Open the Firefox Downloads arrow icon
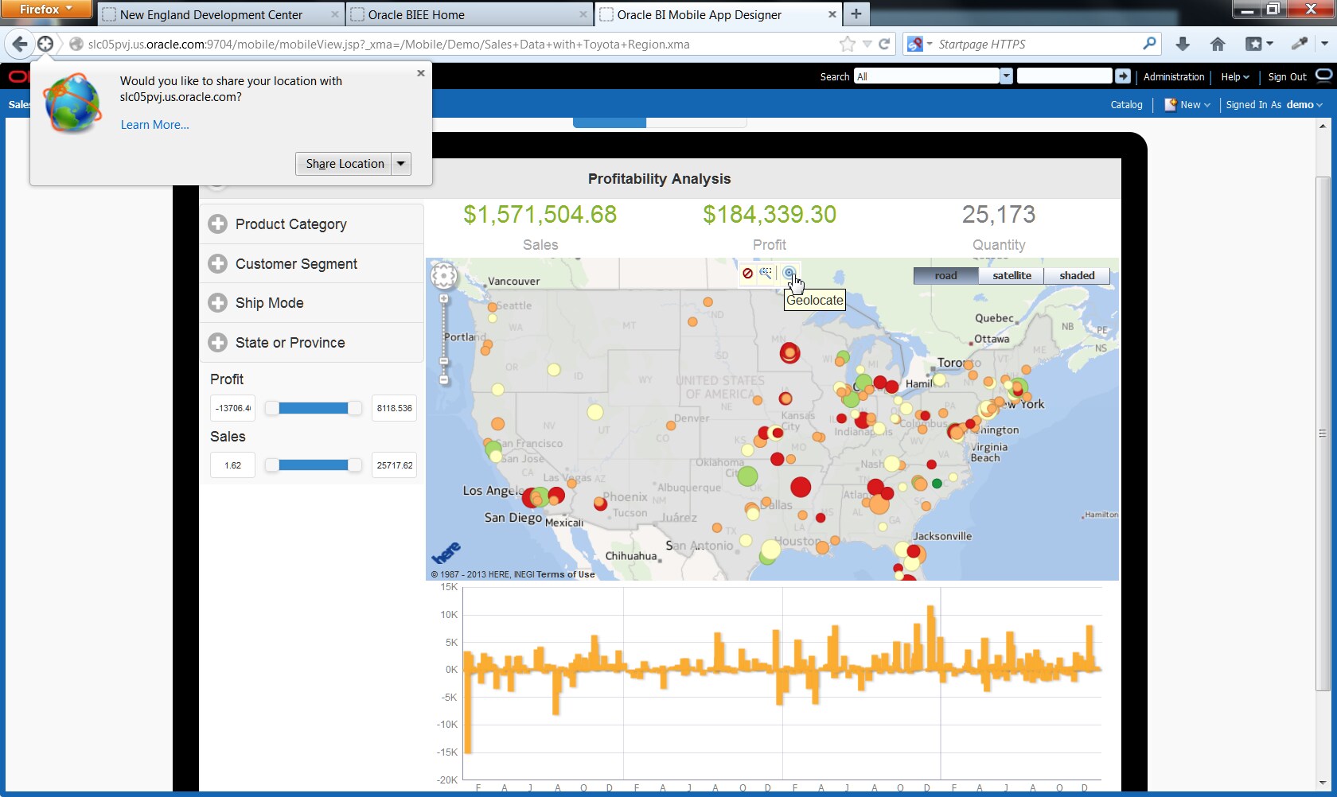Image resolution: width=1337 pixels, height=797 pixels. (x=1183, y=45)
